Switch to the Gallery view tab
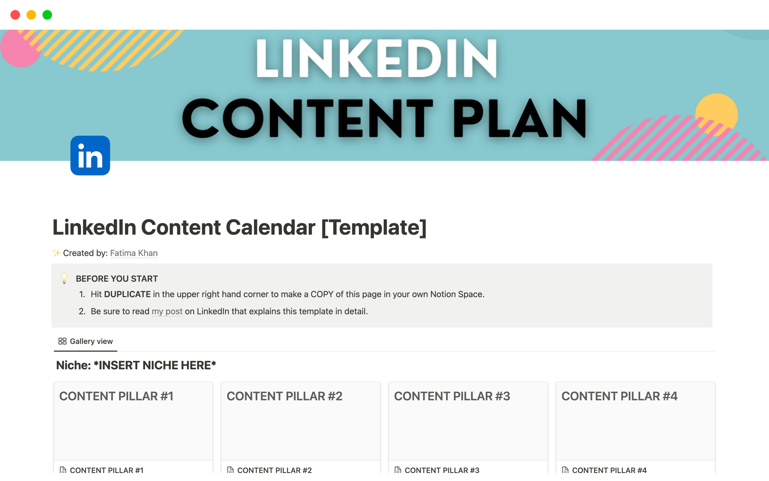This screenshot has width=769, height=481. click(86, 341)
